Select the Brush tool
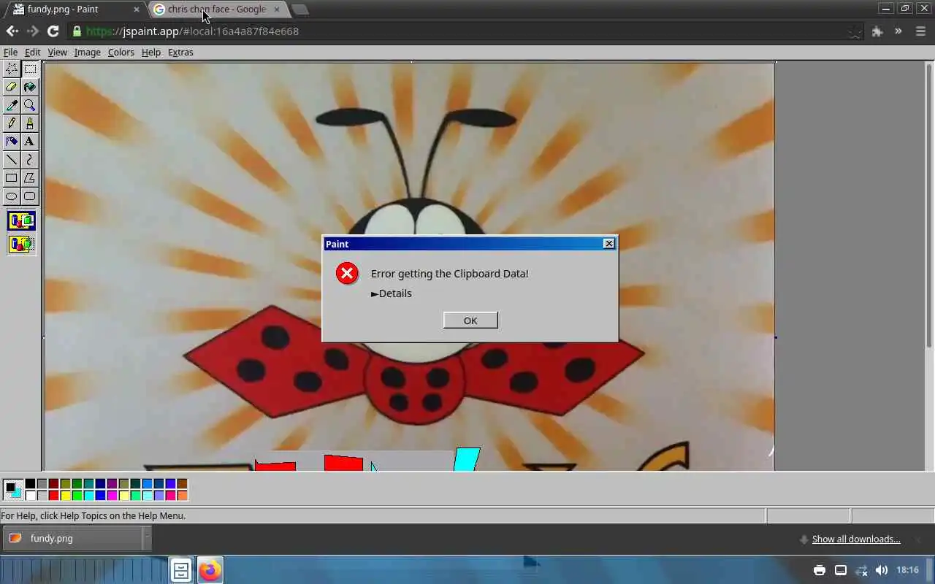This screenshot has width=935, height=584. (30, 123)
